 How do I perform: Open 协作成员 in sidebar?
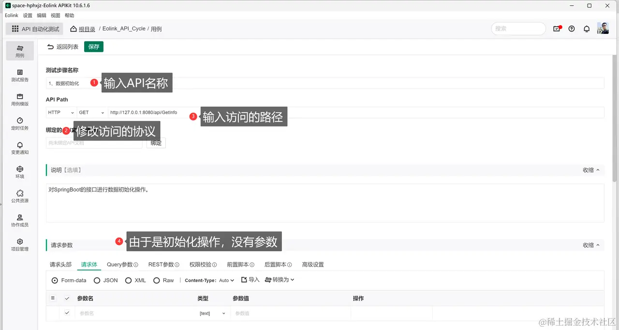20,220
